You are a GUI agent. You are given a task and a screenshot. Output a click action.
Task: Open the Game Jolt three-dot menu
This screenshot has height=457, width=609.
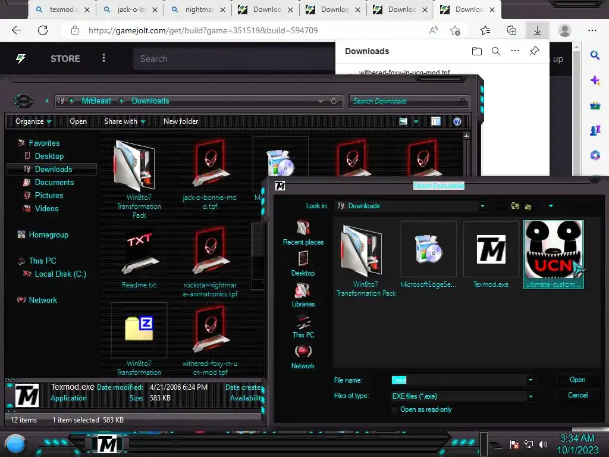[x=103, y=58]
